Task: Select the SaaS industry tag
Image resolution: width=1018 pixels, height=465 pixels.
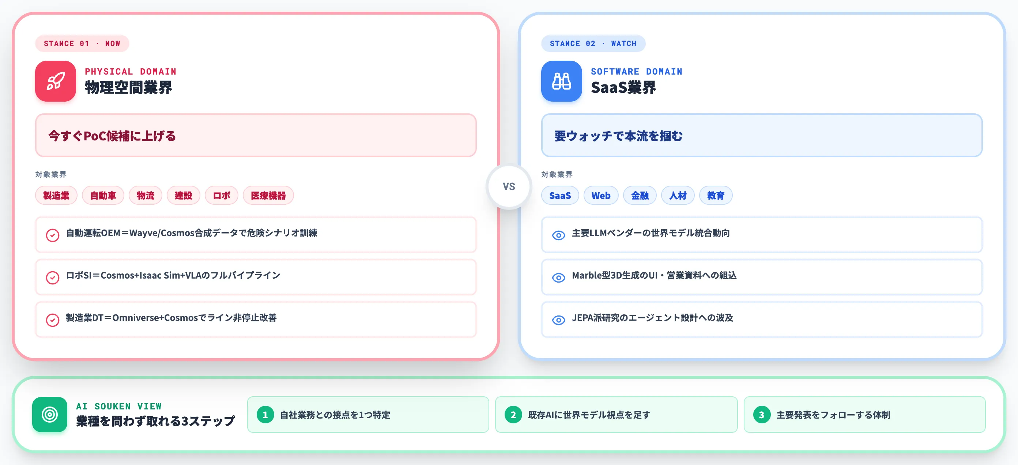Action: (560, 195)
